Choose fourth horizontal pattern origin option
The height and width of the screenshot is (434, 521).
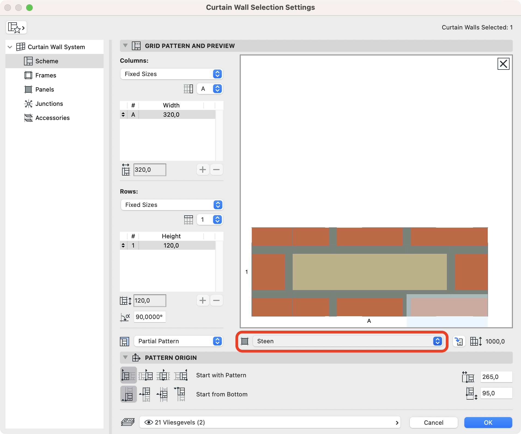point(181,375)
